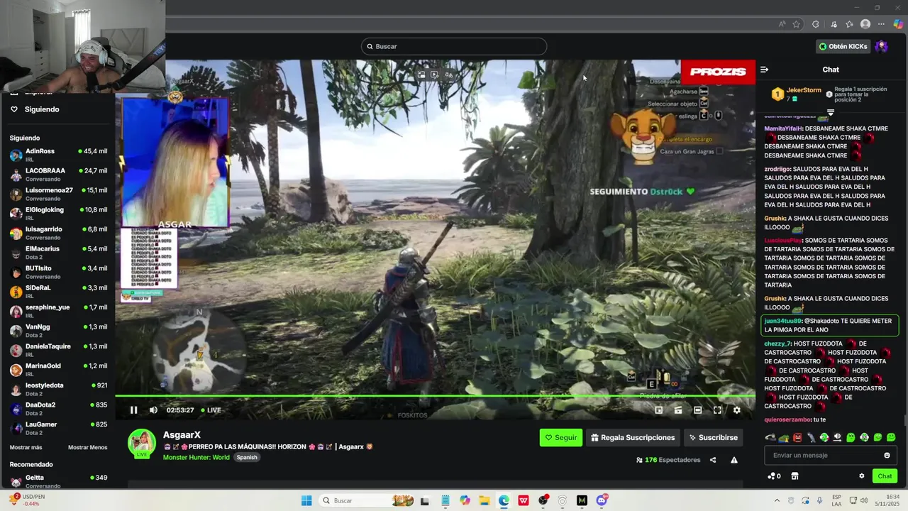Open emoji picker in message box
Viewport: 908px width, 511px height.
tap(887, 456)
